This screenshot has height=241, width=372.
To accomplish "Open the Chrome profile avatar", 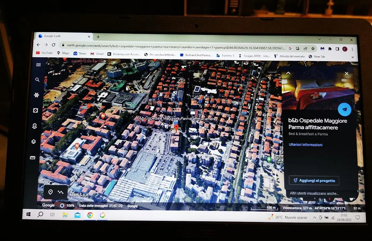I will tap(345, 49).
